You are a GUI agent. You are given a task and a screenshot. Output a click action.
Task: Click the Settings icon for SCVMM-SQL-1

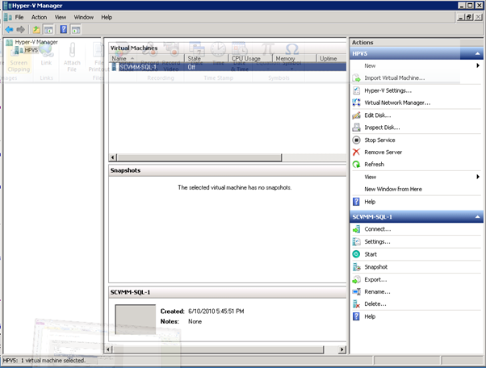point(357,241)
